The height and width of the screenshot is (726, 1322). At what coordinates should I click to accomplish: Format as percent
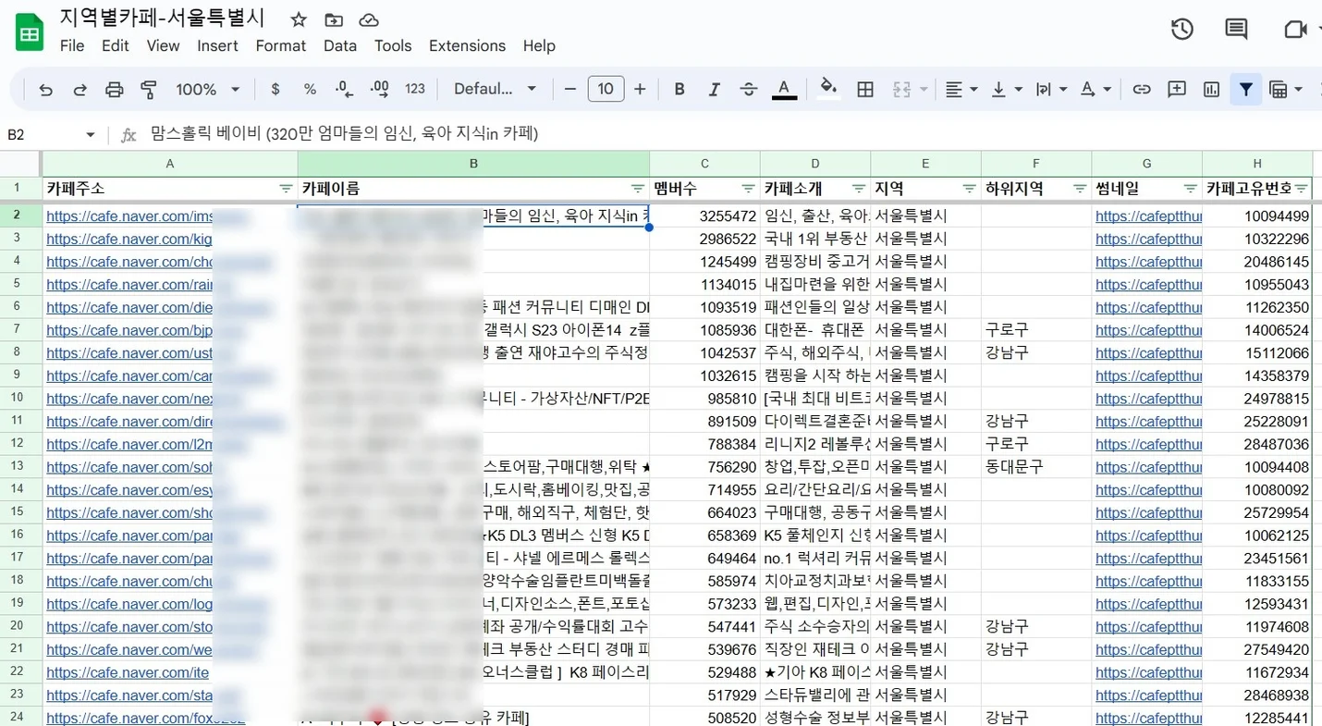(x=310, y=90)
